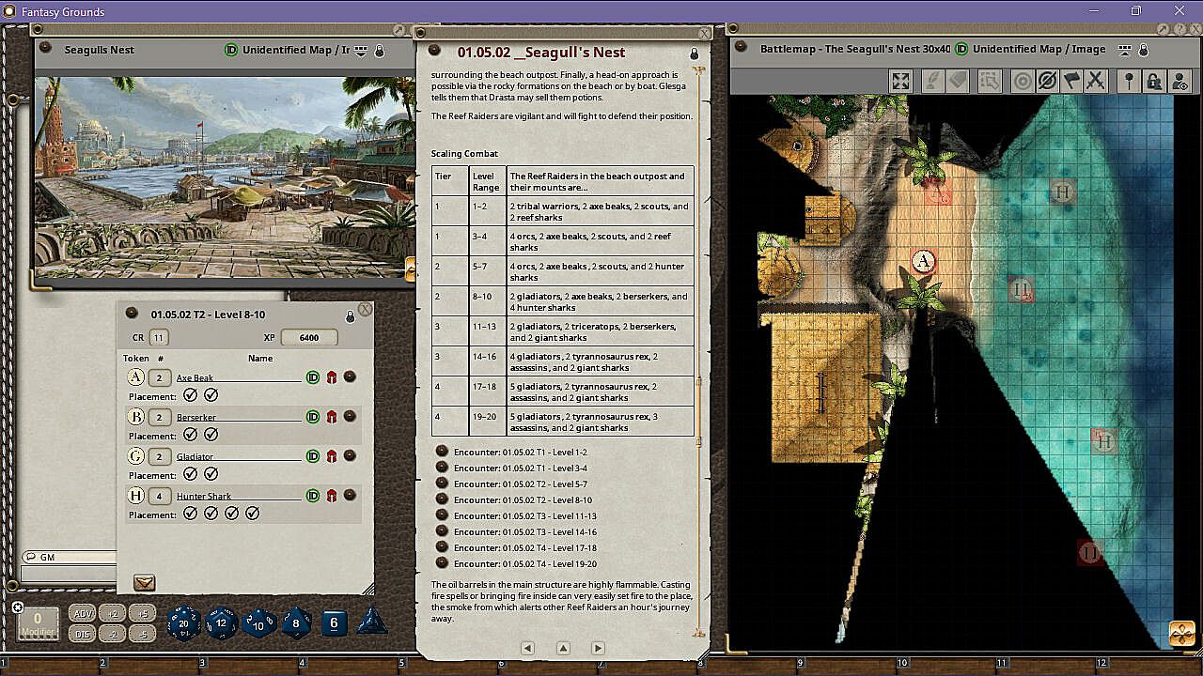1203x676 pixels.
Task: Click the orange arrow button in encounter window
Action: [x=145, y=582]
